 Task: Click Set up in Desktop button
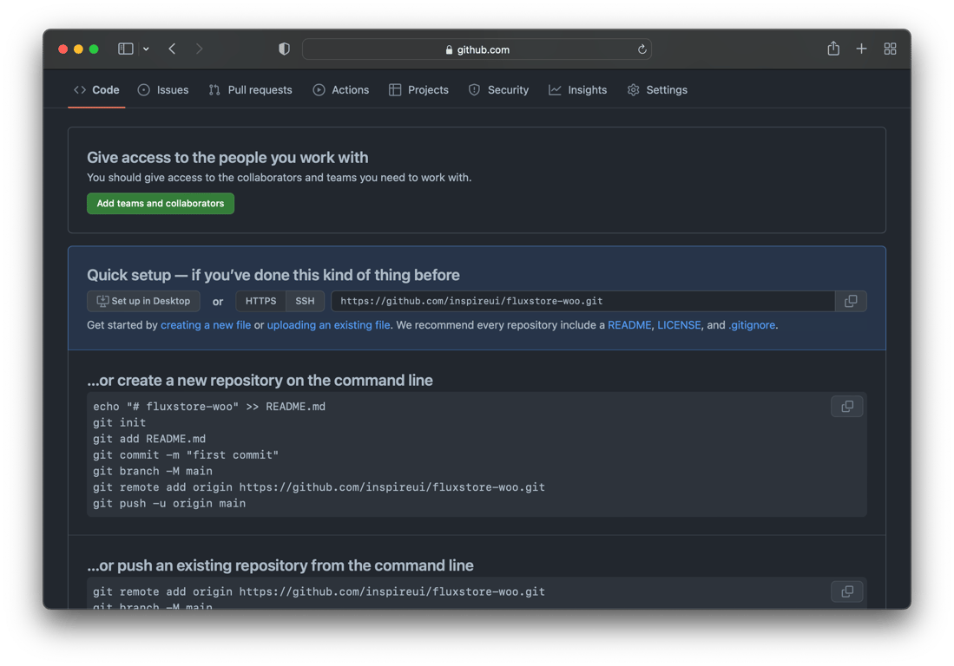click(143, 301)
